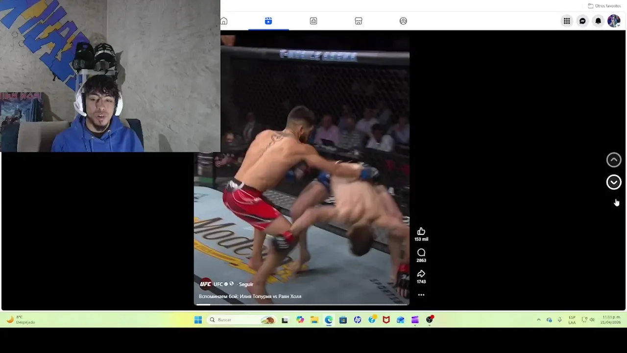Open the ESP LAA language selector

[572, 320]
